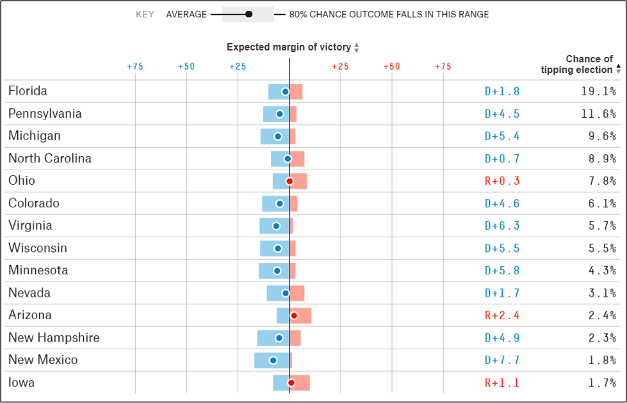Click Arizona's pink range bar segment

pyautogui.click(x=304, y=315)
